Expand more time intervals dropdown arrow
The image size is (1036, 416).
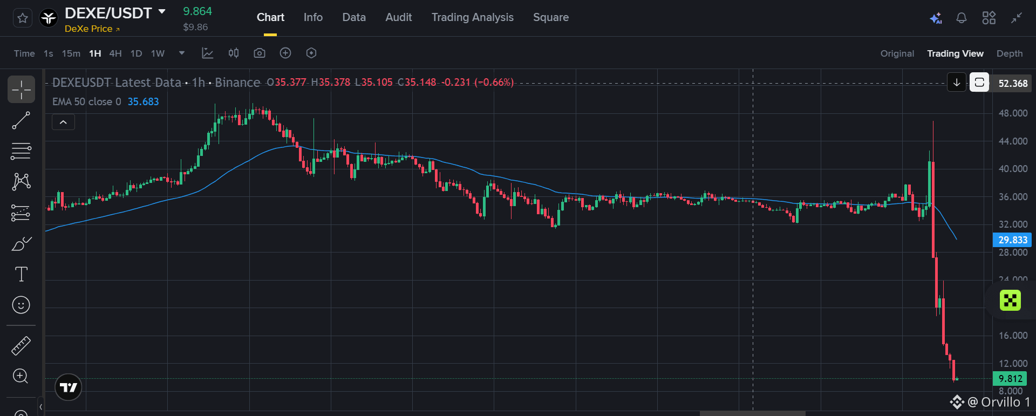click(182, 53)
